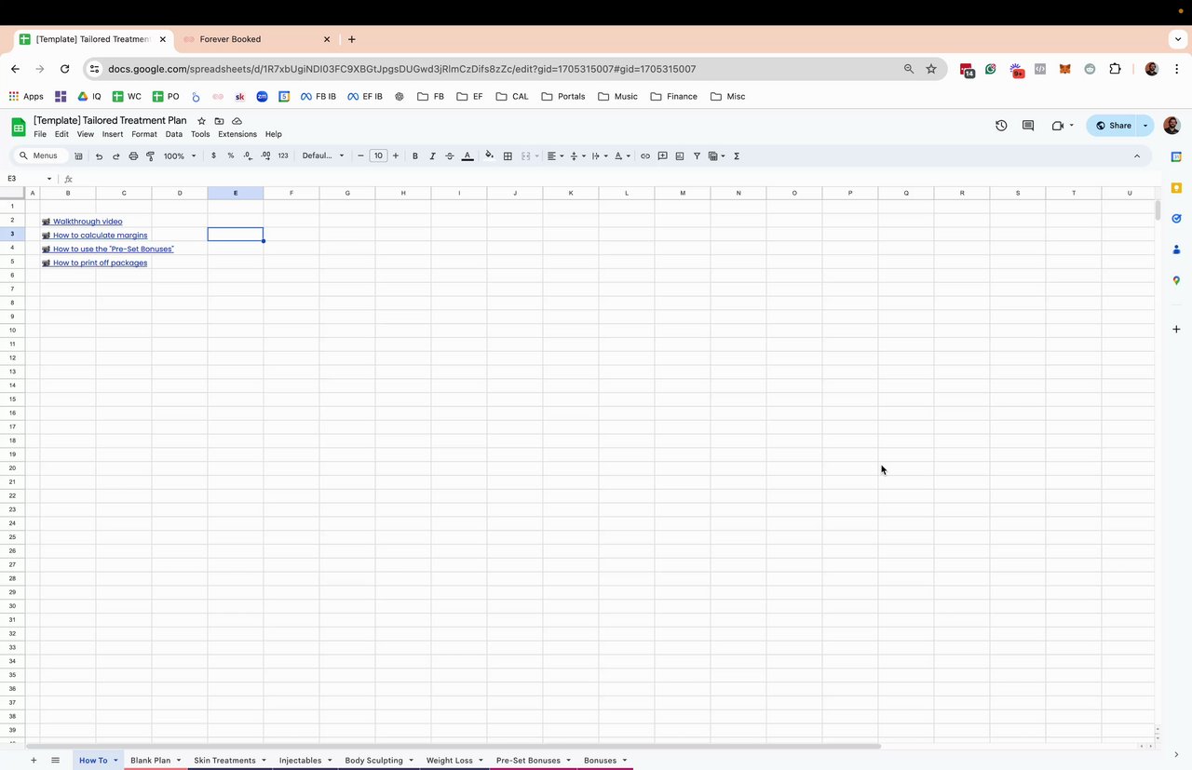Click the Insert chart icon
This screenshot has height=770, width=1192.
pos(680,156)
